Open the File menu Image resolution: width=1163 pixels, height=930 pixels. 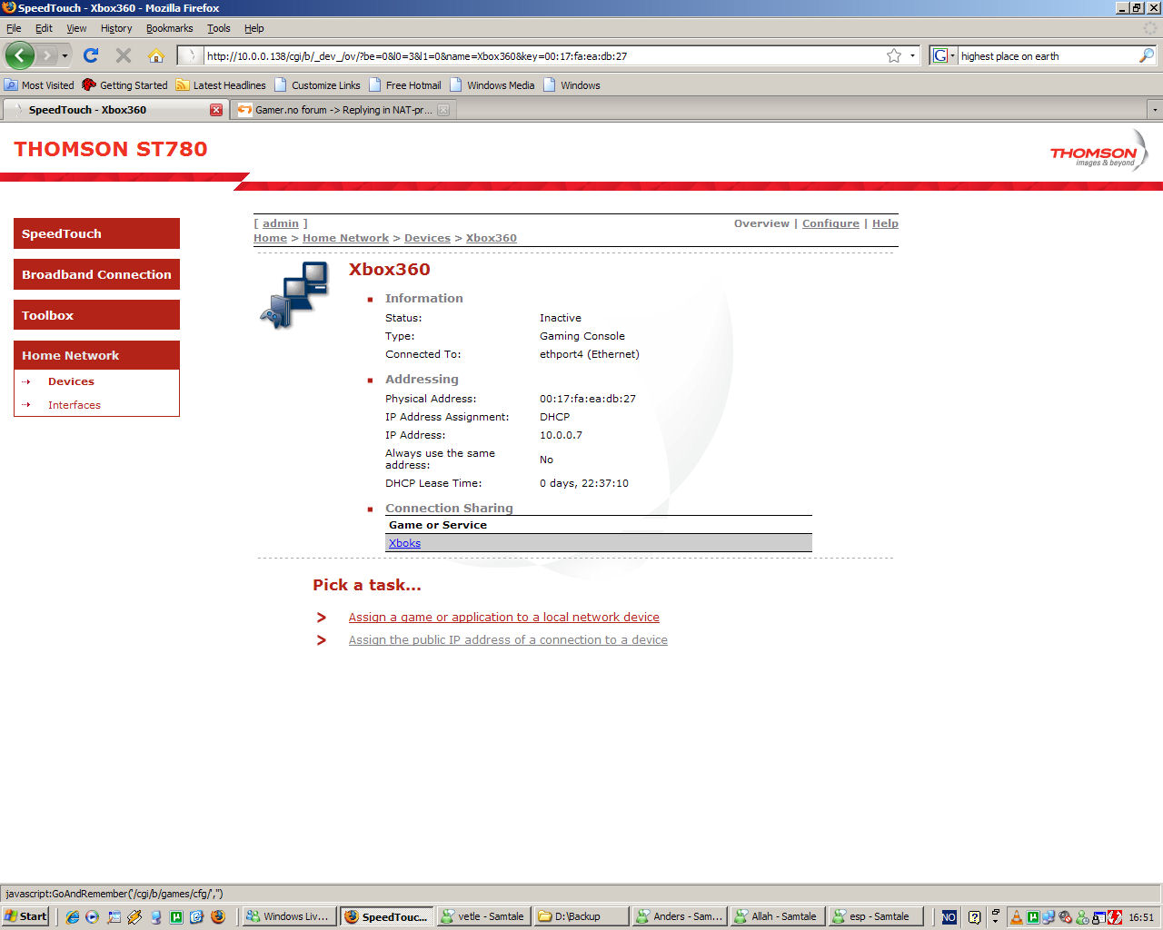14,28
